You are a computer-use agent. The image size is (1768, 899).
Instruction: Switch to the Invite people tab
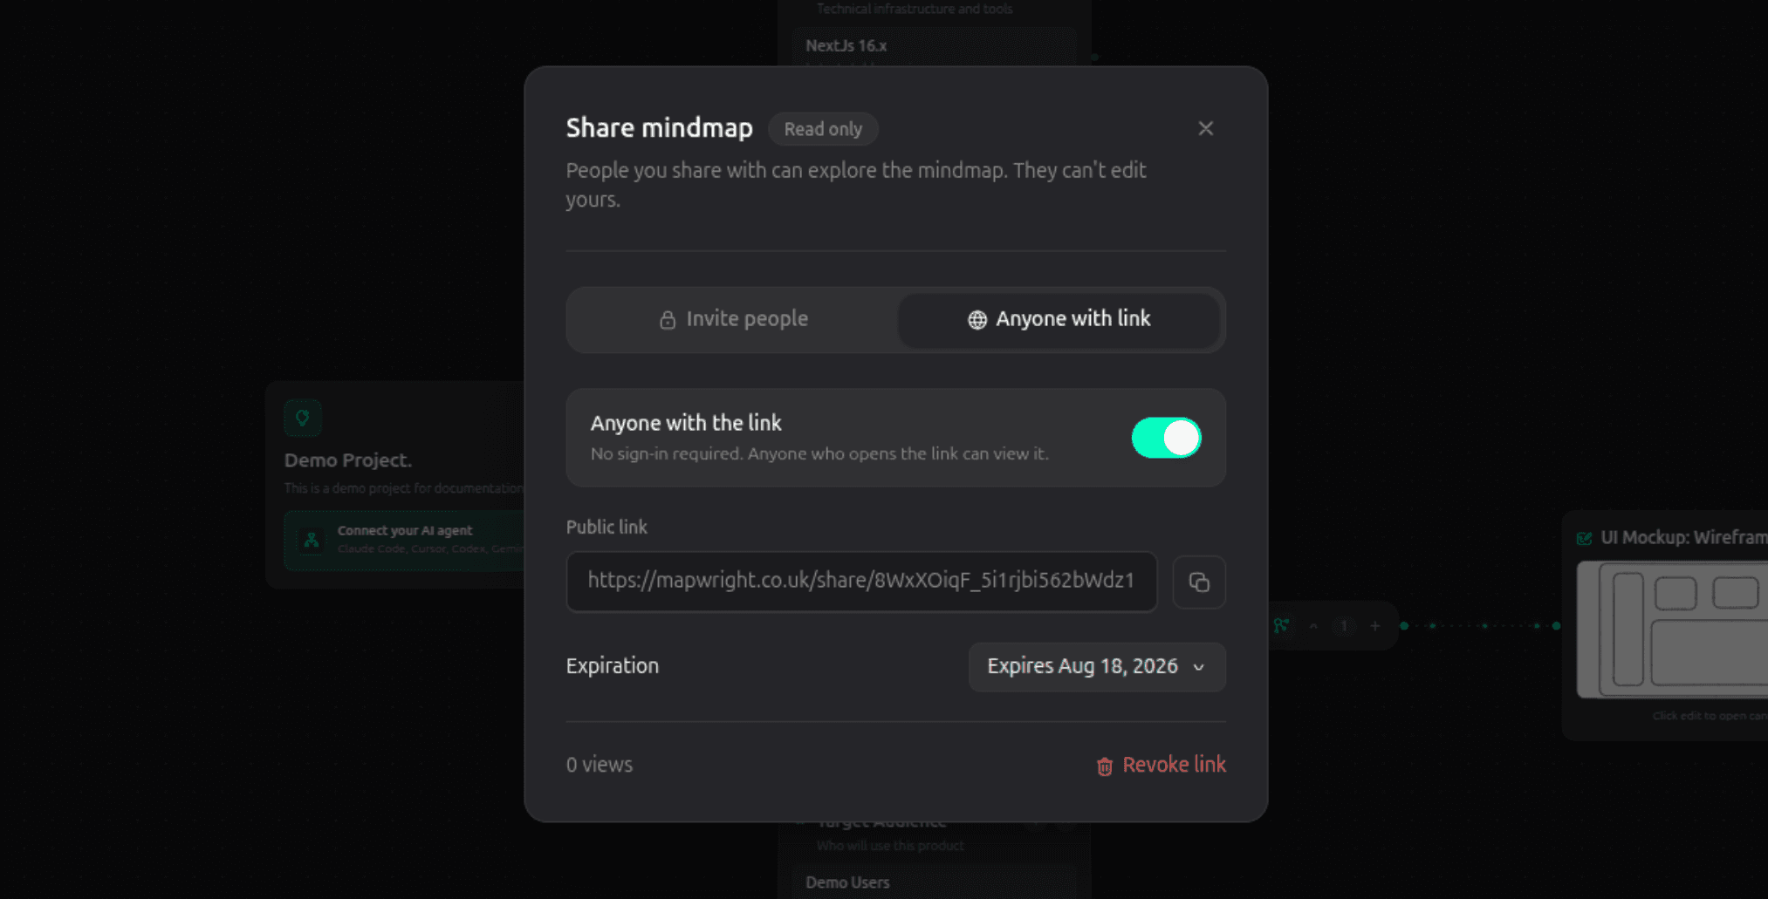point(733,319)
